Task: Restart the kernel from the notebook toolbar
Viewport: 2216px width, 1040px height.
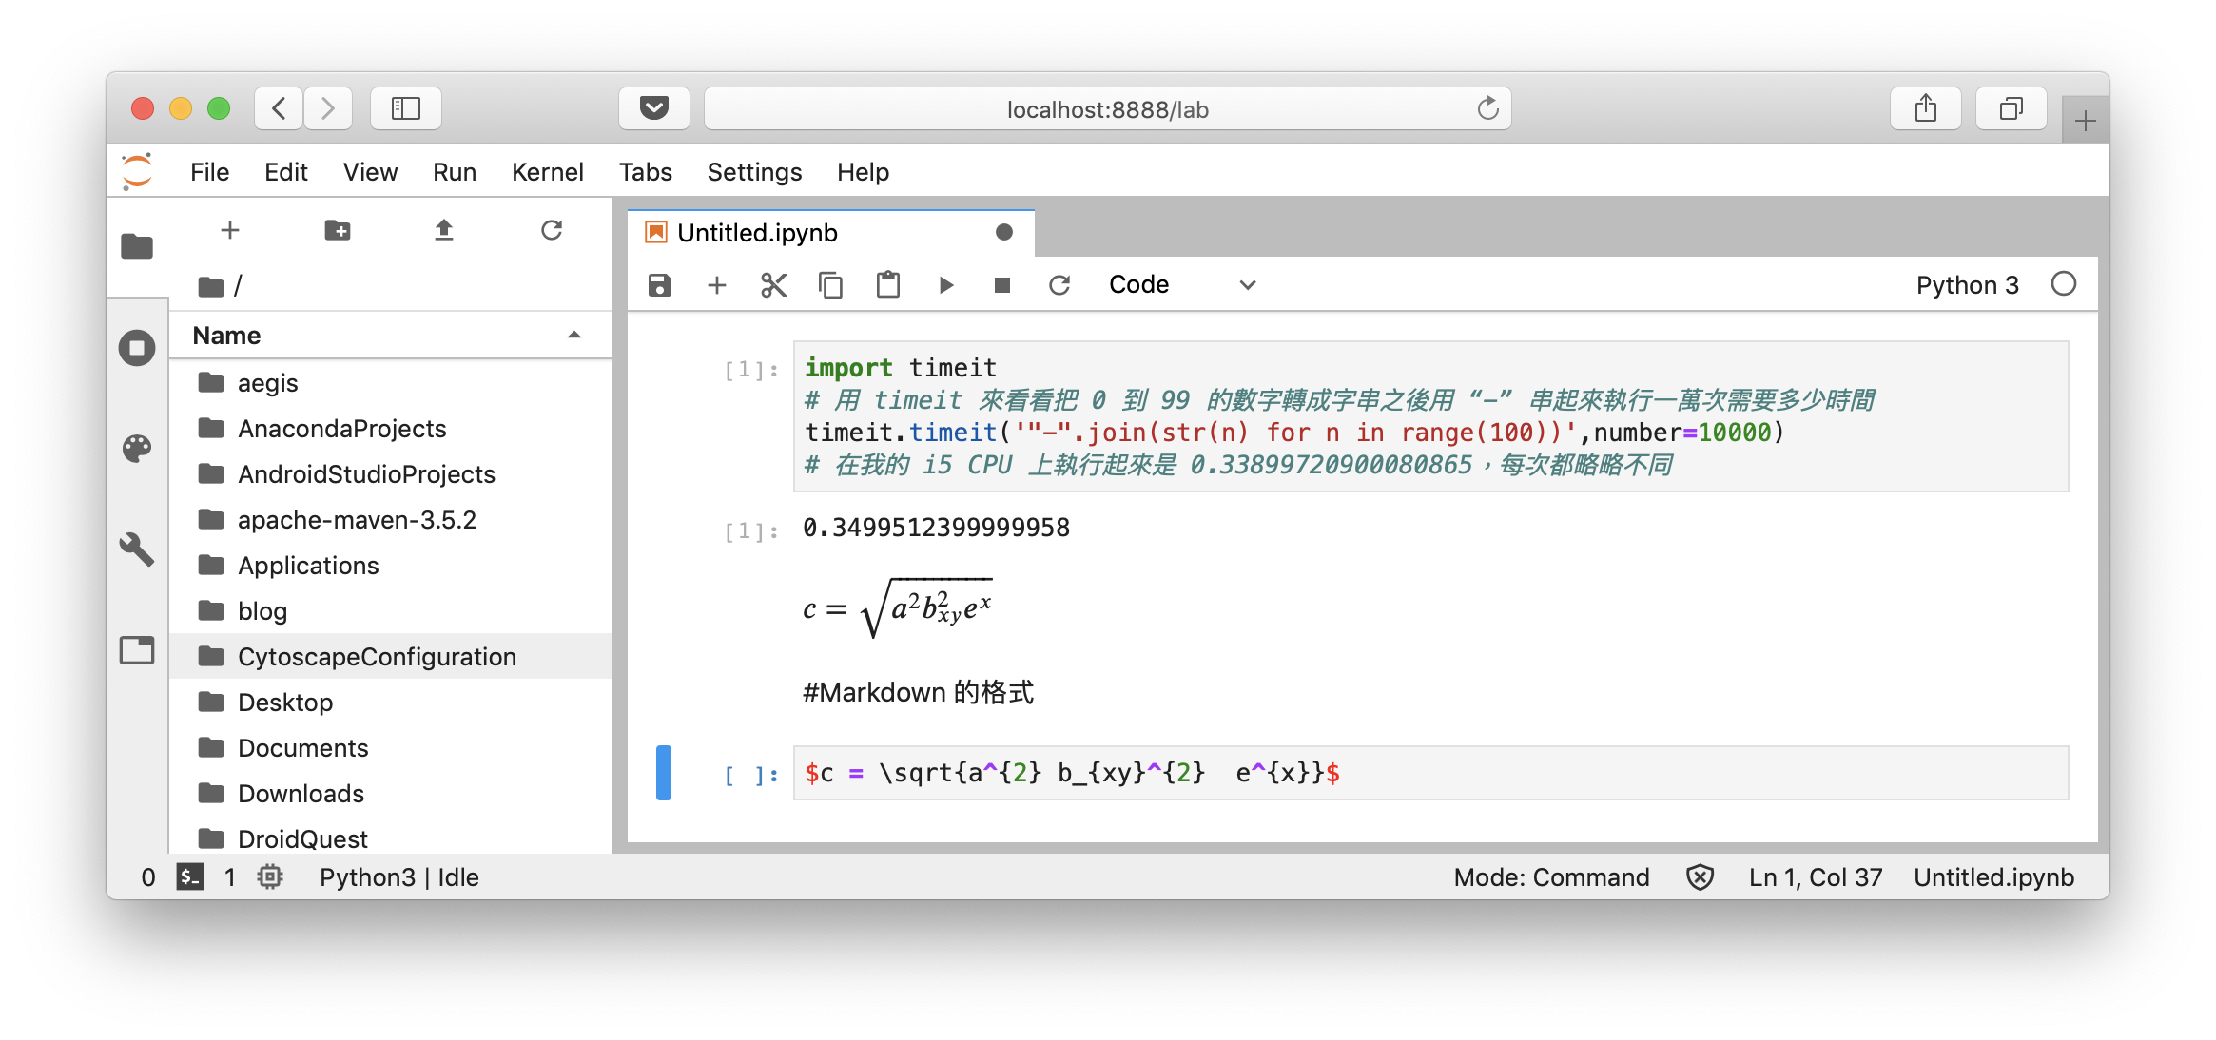Action: (x=1059, y=285)
